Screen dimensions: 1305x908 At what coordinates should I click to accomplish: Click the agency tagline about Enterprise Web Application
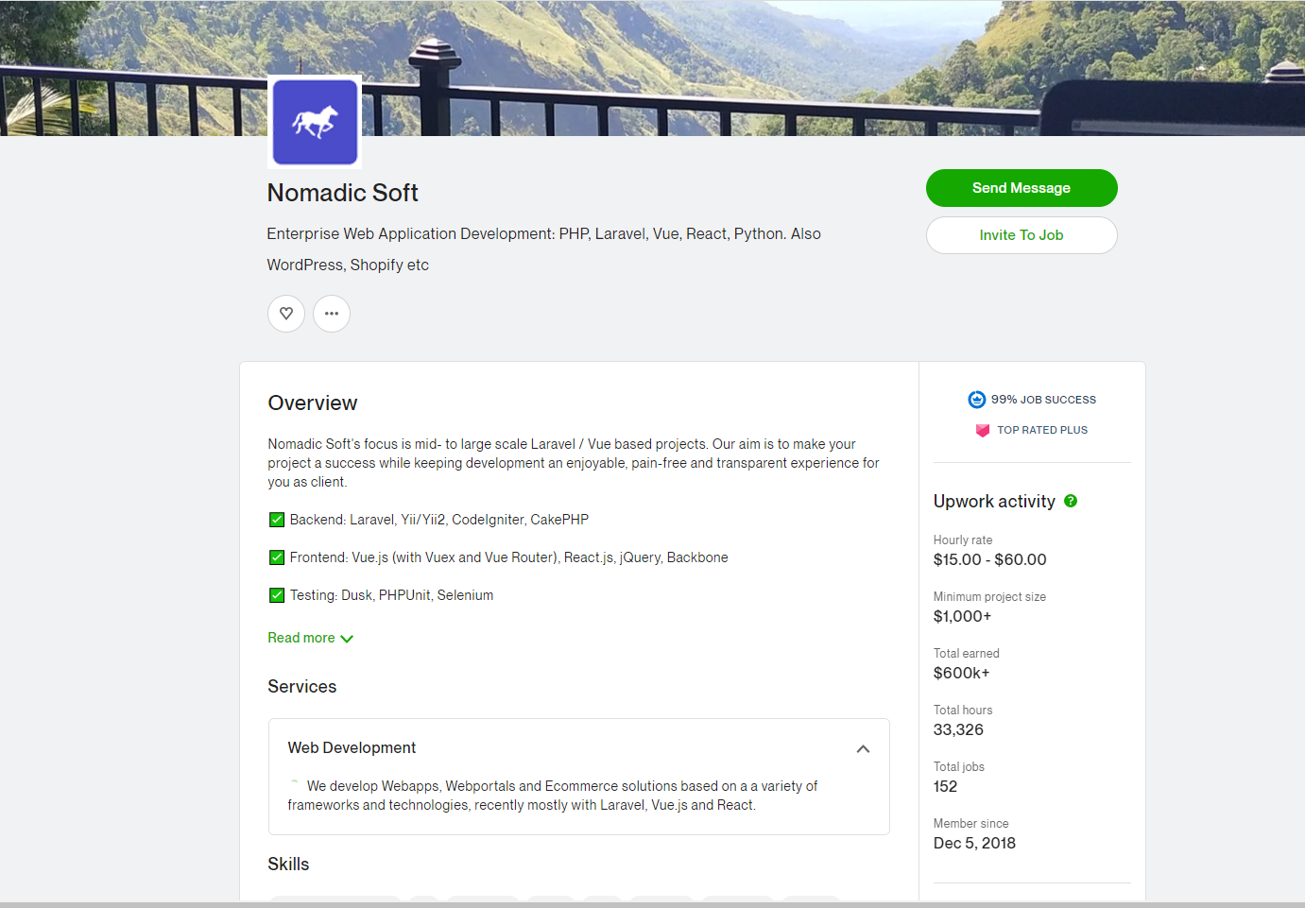(x=544, y=249)
